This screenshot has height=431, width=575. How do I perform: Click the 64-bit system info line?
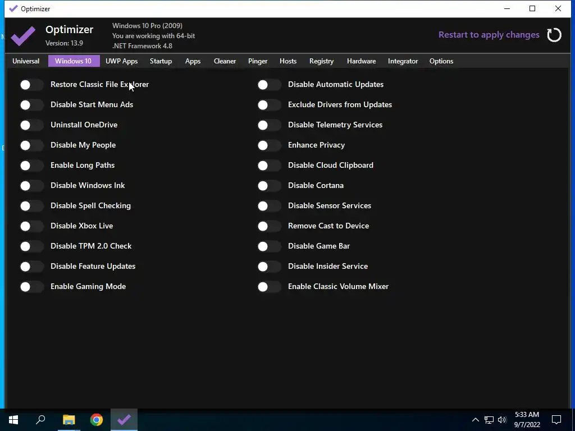point(154,36)
